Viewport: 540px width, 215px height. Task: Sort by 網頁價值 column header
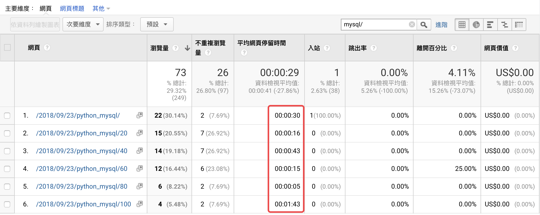point(496,48)
